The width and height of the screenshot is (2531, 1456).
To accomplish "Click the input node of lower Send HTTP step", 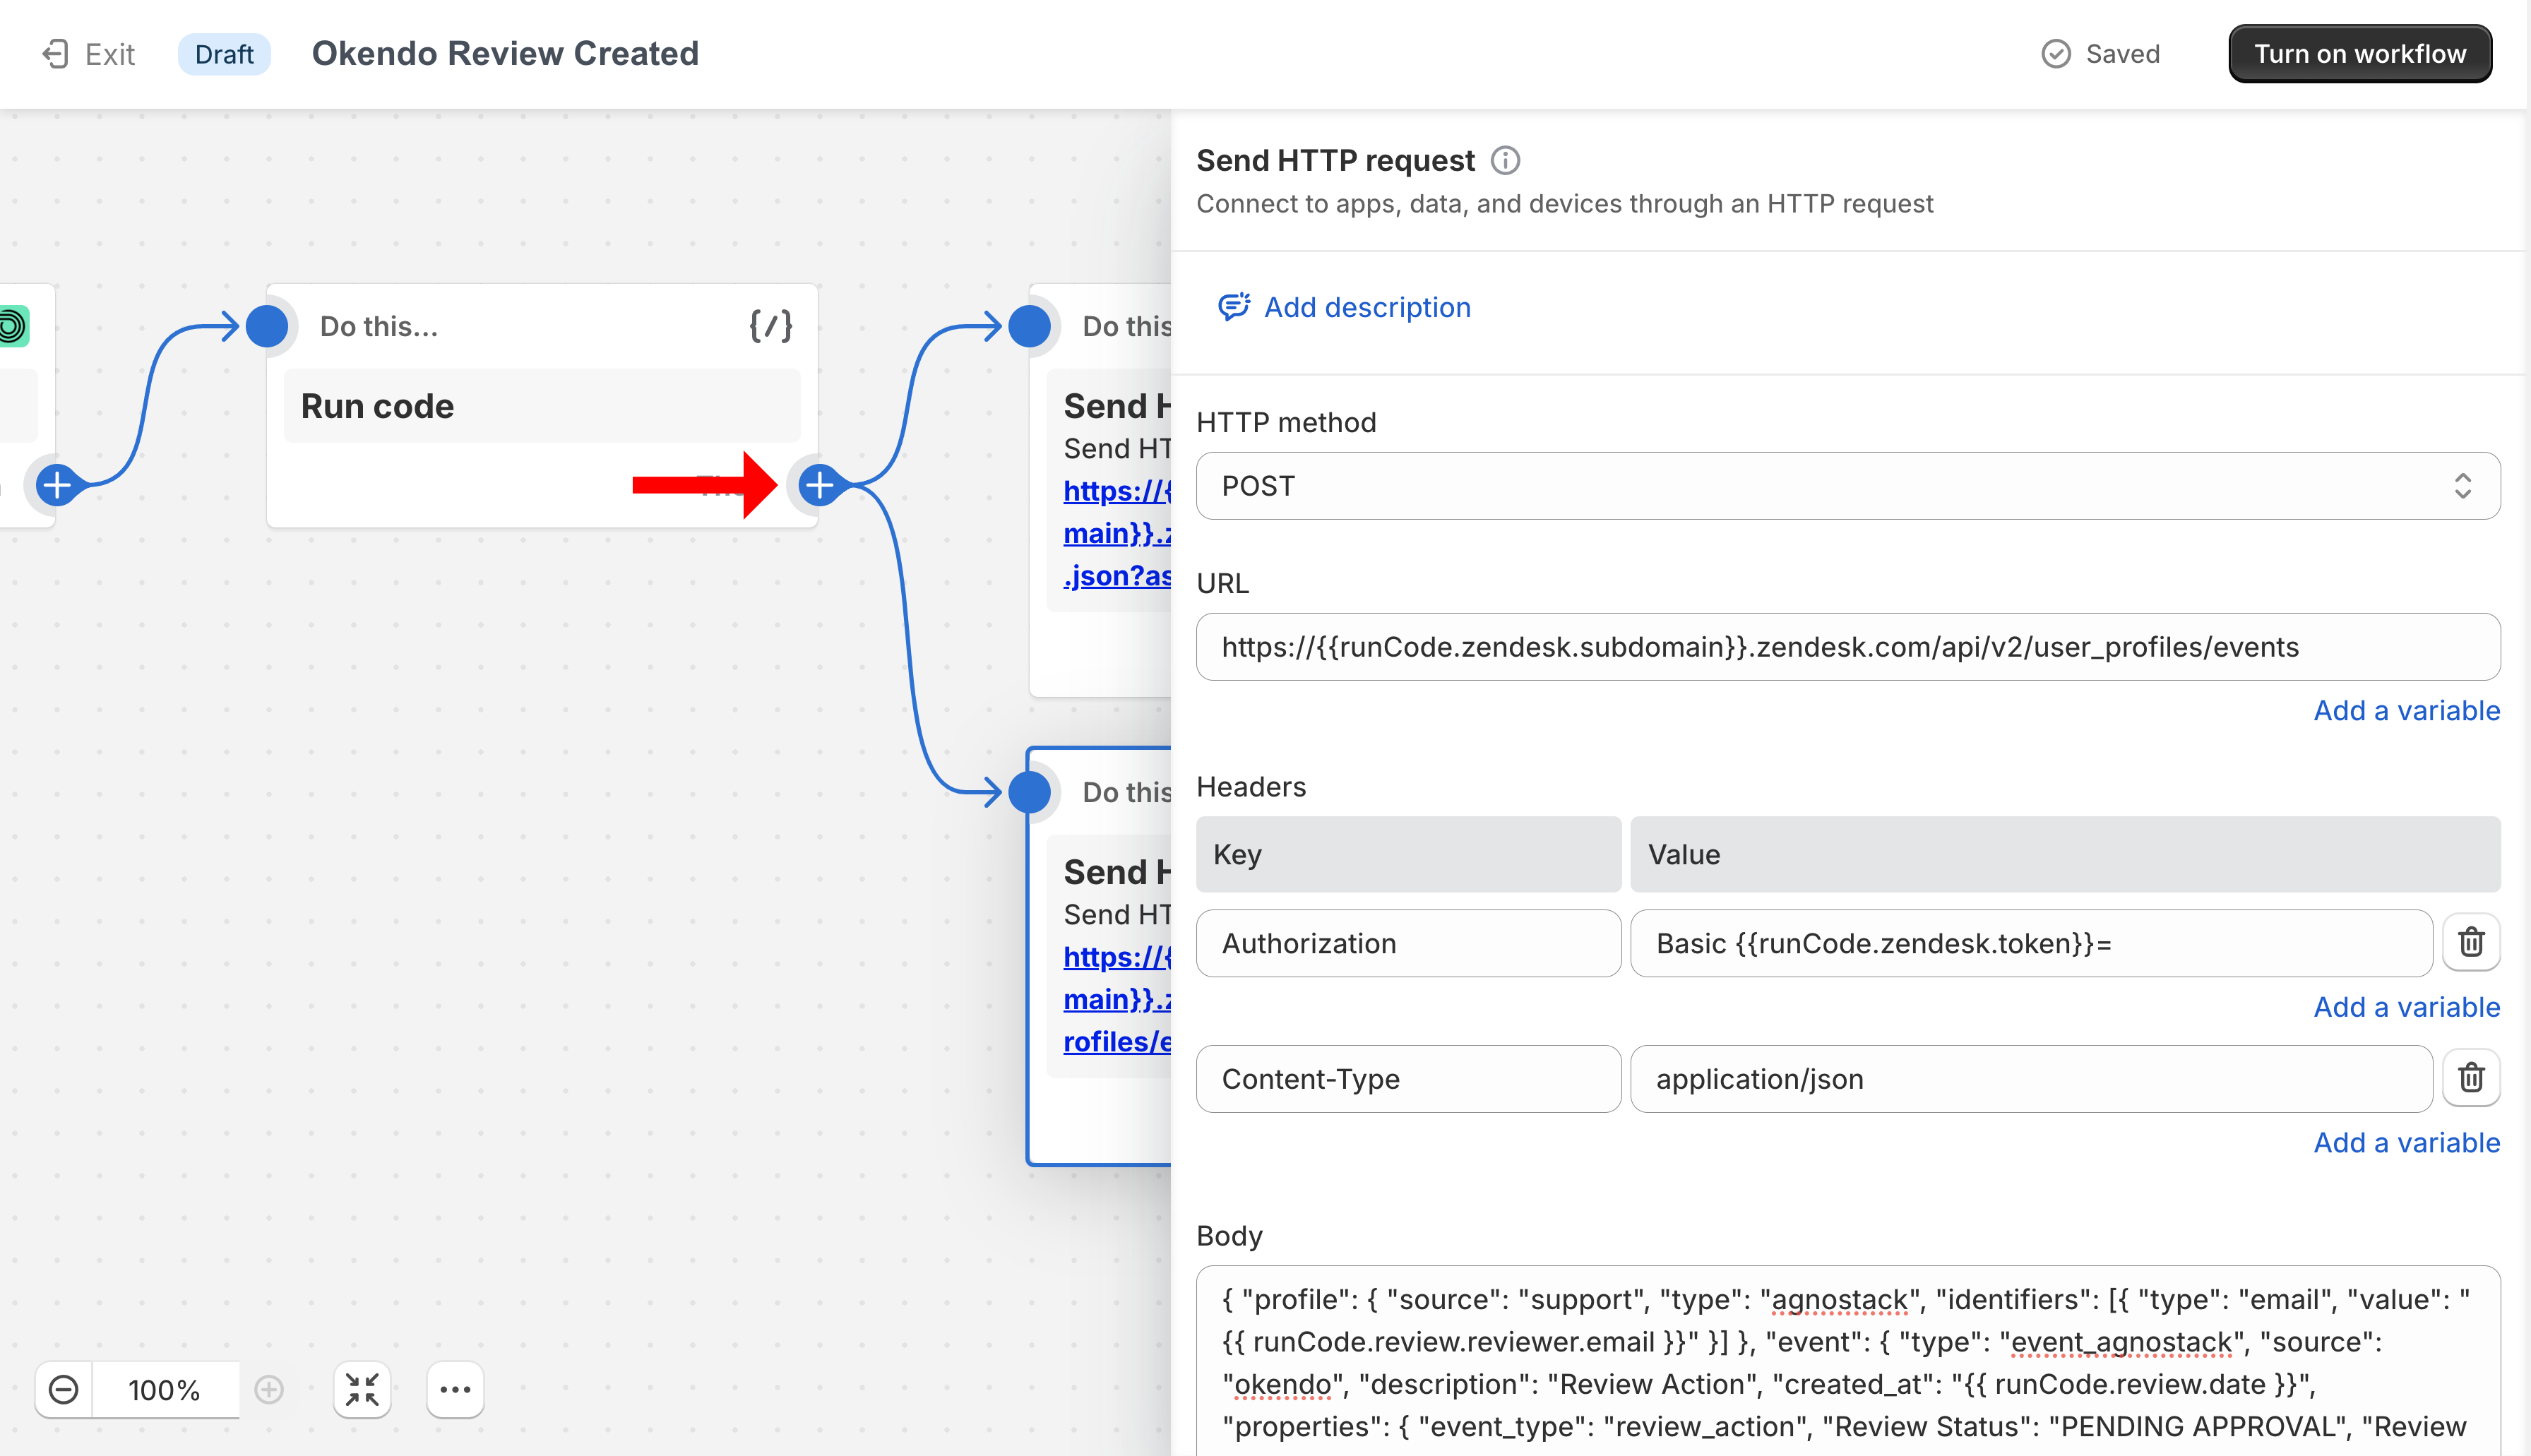I will (1029, 792).
